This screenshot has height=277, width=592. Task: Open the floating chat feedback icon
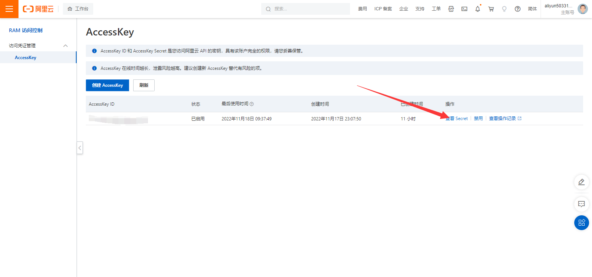pyautogui.click(x=582, y=204)
